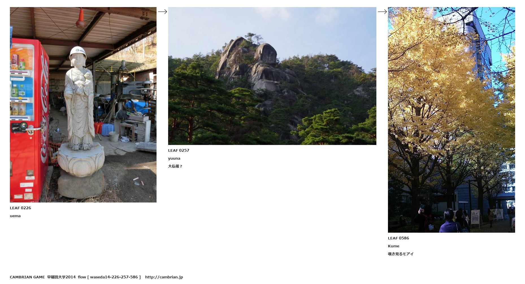
Task: Click the caption 覗き見るモアイ
Action: pos(401,254)
